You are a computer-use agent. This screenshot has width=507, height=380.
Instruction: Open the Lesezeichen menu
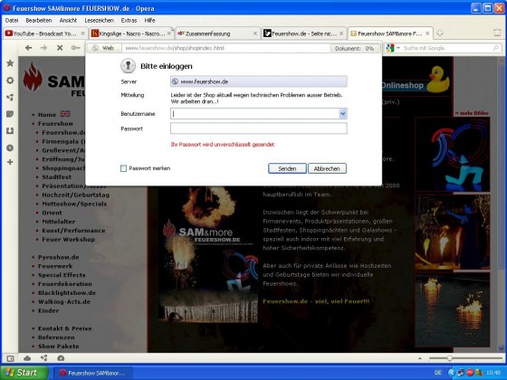pos(99,20)
